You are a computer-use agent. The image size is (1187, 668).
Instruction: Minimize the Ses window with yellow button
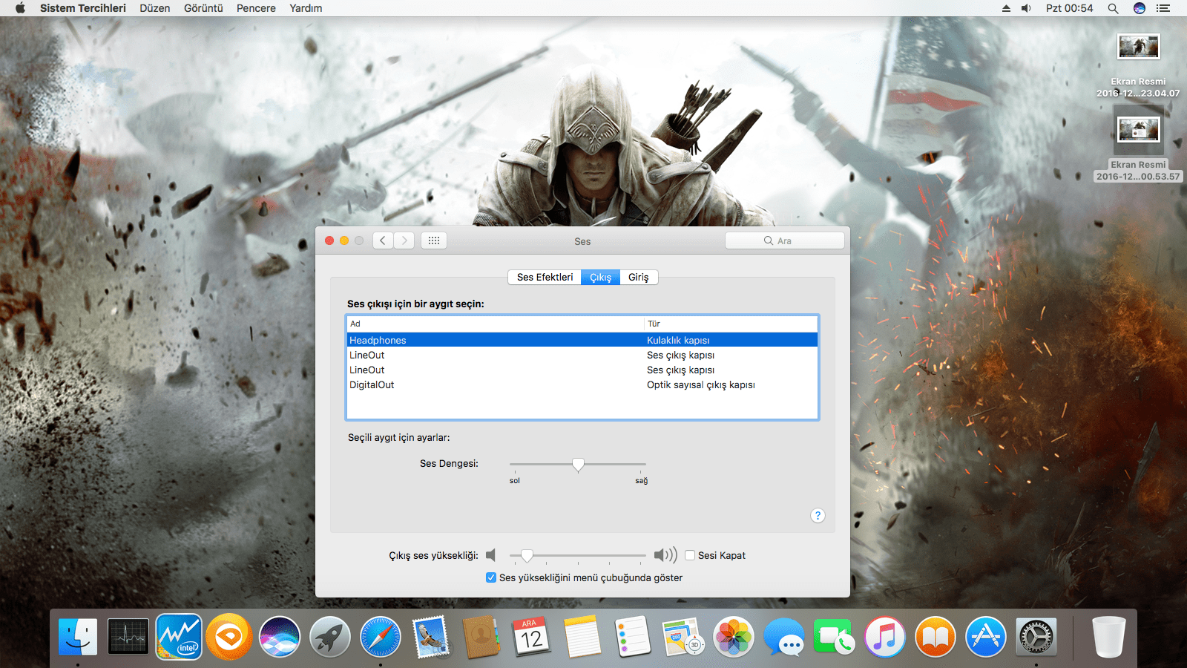(344, 240)
